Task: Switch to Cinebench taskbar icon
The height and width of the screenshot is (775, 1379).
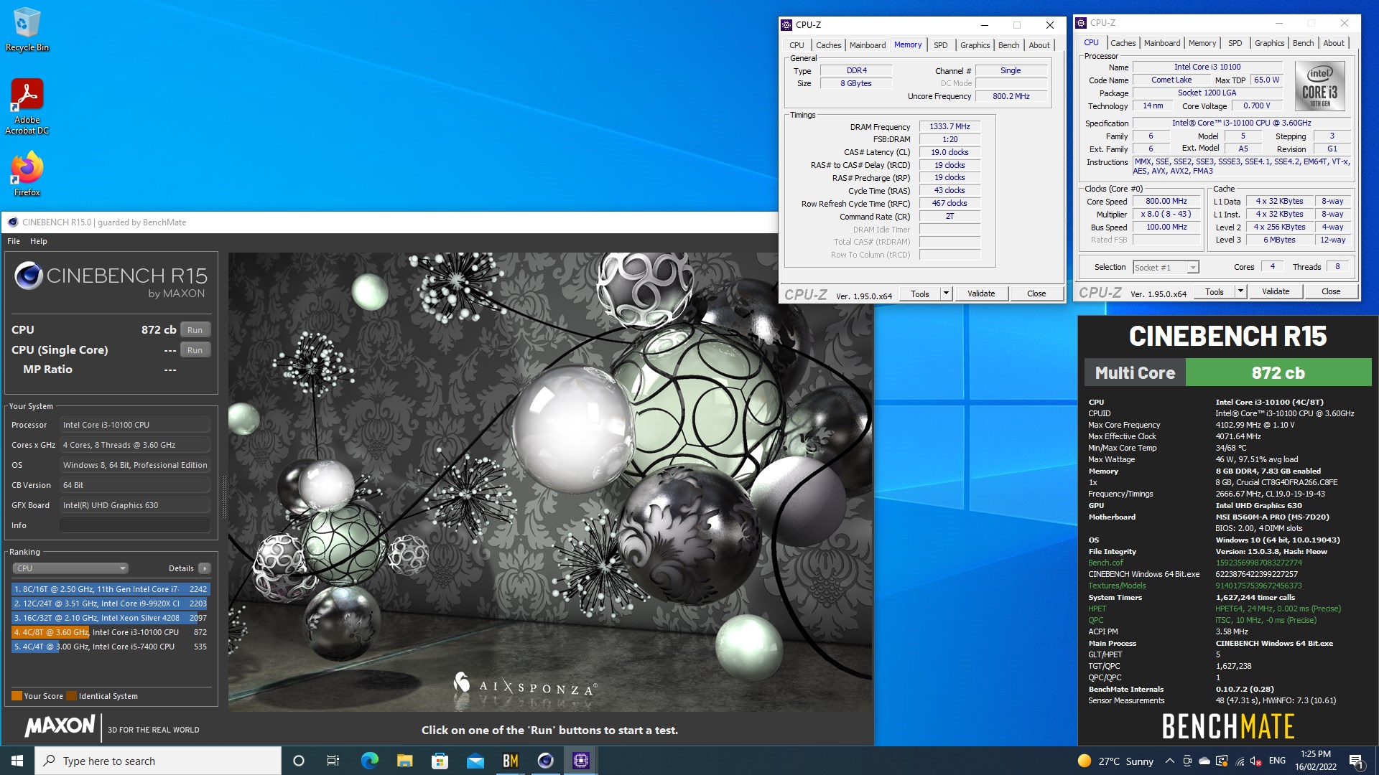Action: click(x=546, y=761)
